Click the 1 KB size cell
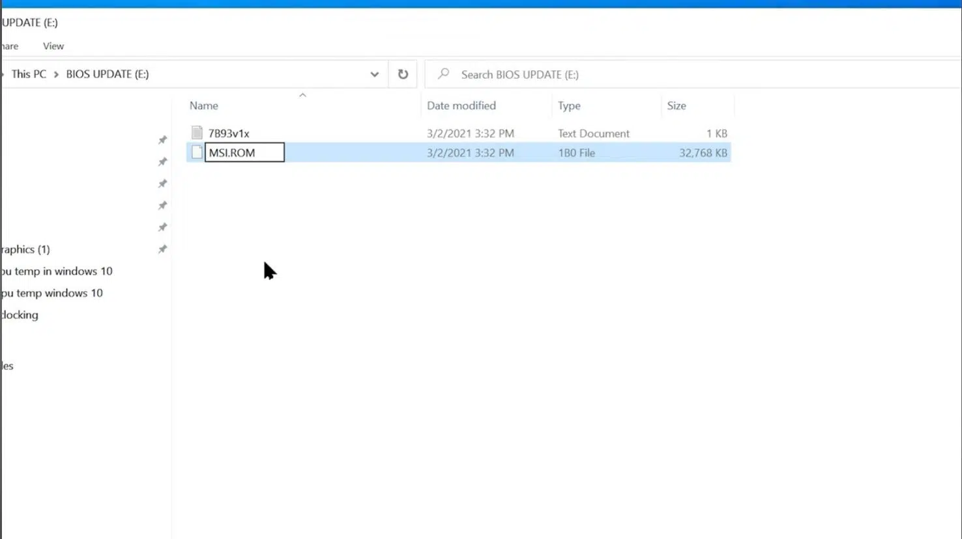The image size is (962, 539). pos(717,133)
